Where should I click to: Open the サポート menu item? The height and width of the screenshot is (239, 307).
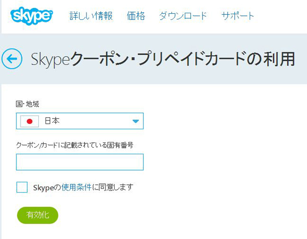tap(237, 16)
